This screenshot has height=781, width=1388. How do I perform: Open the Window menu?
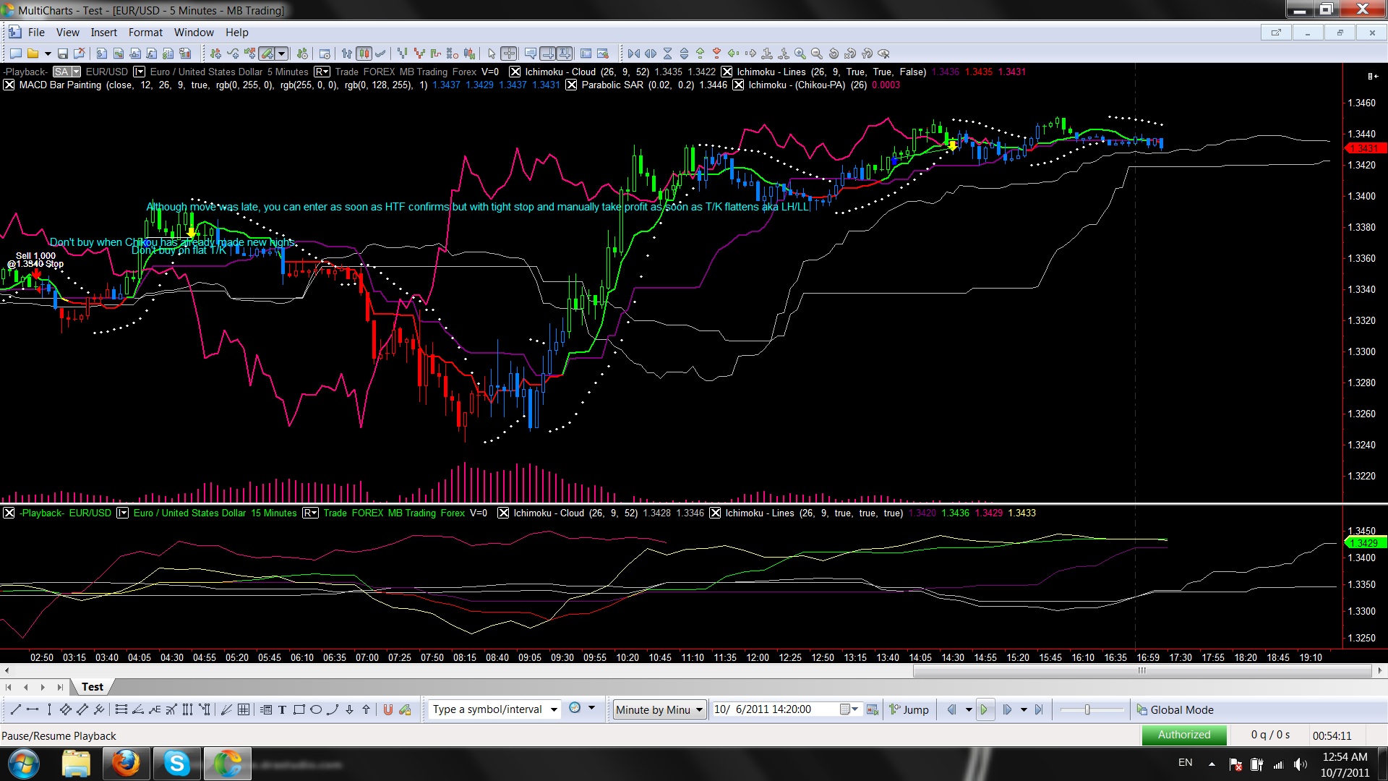pos(194,32)
